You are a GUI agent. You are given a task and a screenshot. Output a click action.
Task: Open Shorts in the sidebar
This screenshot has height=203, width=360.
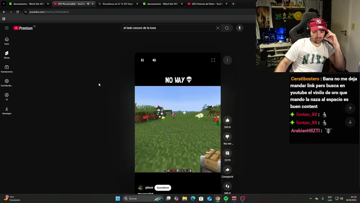[7, 55]
